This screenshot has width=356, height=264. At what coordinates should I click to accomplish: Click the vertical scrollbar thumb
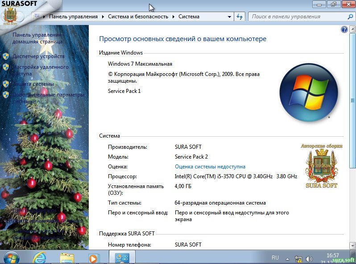pos(352,101)
